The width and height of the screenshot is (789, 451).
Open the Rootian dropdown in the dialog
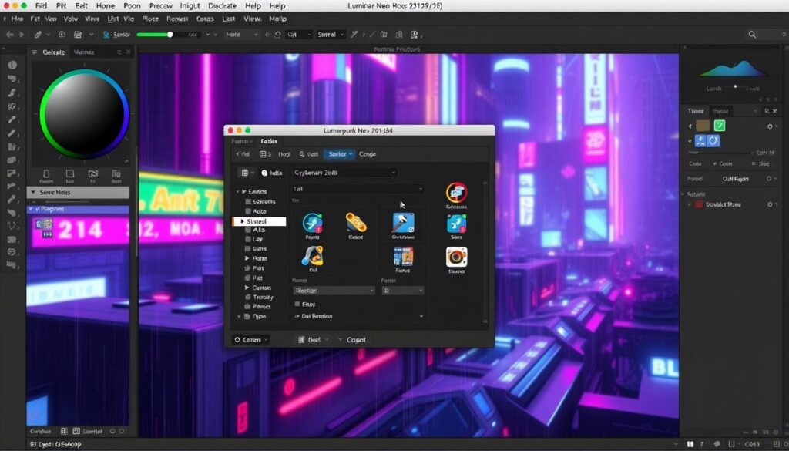click(x=334, y=291)
